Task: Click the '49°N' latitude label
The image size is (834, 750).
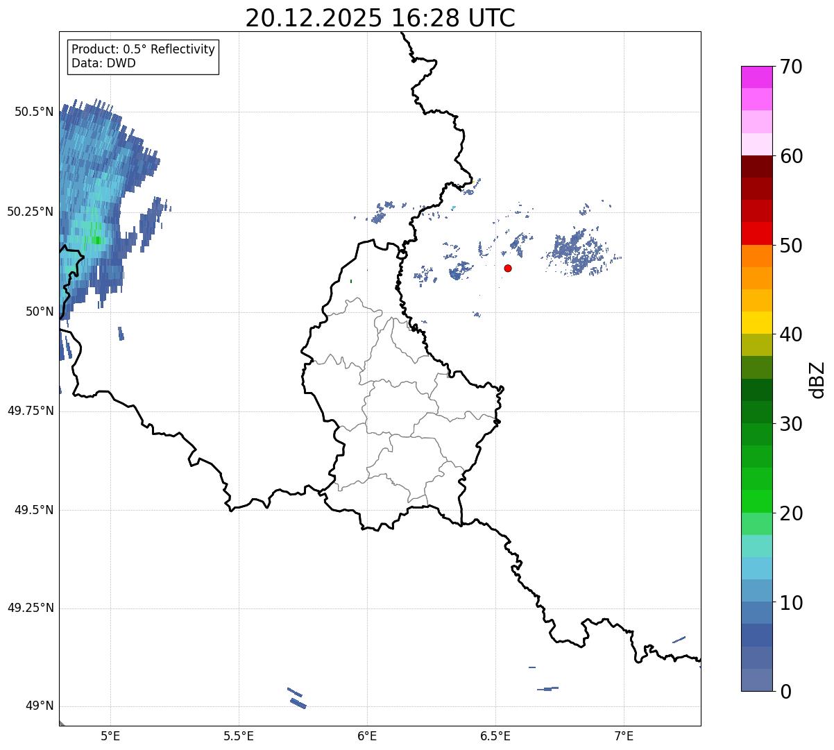Action: [x=40, y=706]
